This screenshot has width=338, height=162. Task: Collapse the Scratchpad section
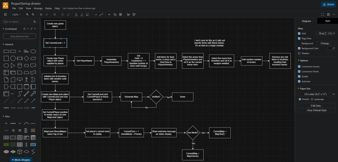[x=3, y=29]
